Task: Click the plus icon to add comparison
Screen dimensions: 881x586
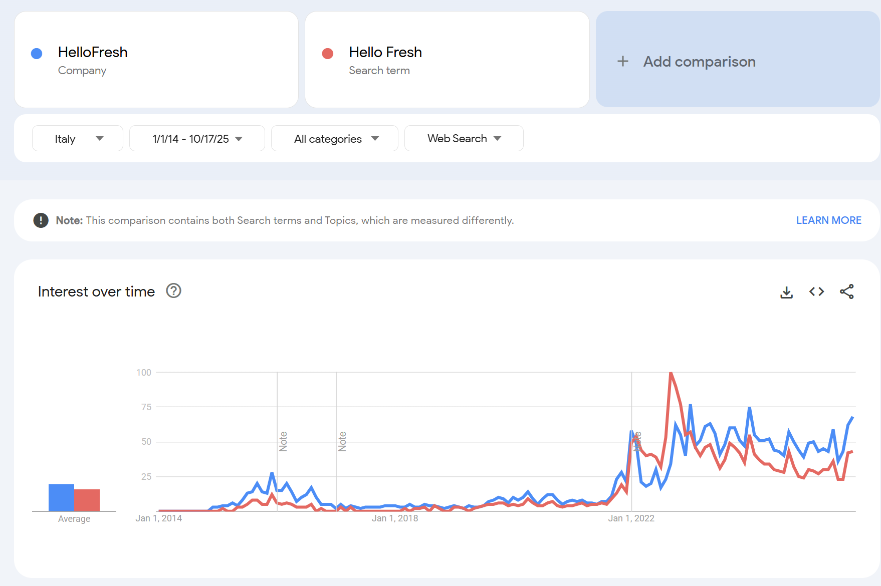Action: (x=623, y=61)
